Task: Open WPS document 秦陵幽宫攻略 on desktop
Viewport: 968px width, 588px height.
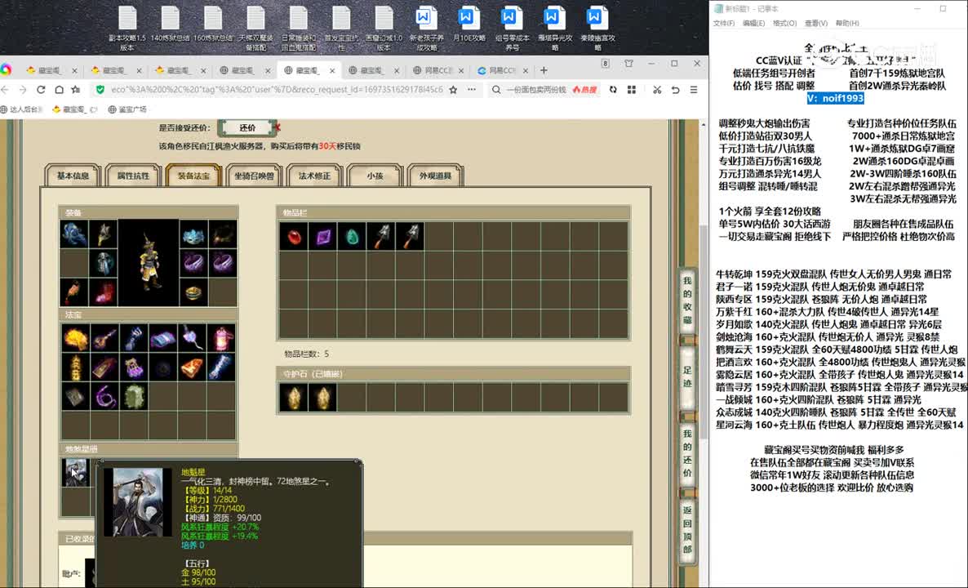Action: point(597,28)
